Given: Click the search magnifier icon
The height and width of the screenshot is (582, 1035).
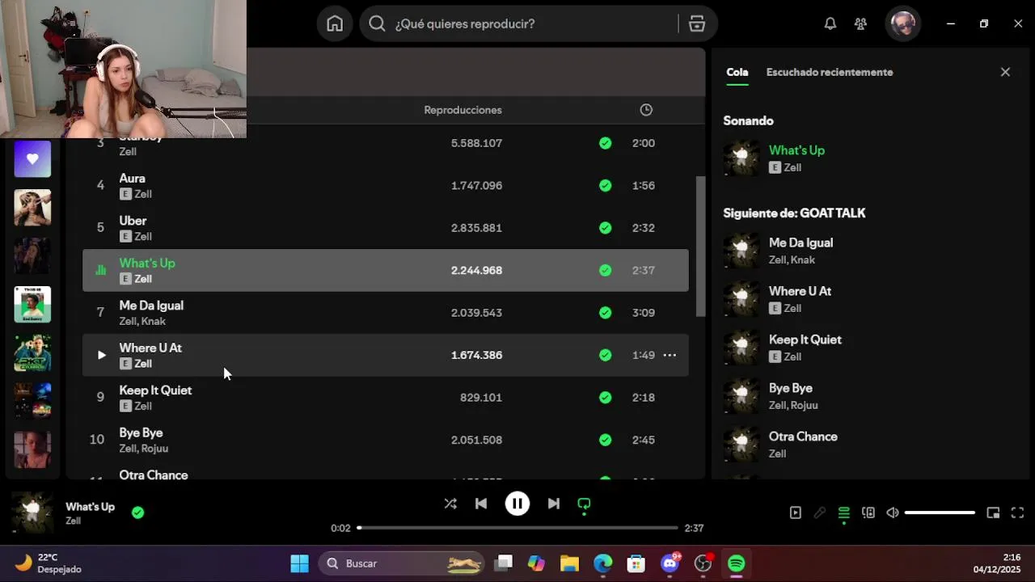Looking at the screenshot, I should pyautogui.click(x=377, y=23).
